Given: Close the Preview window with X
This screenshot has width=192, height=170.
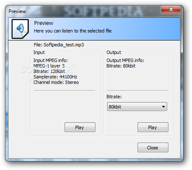Looking at the screenshot, I should coord(171,10).
